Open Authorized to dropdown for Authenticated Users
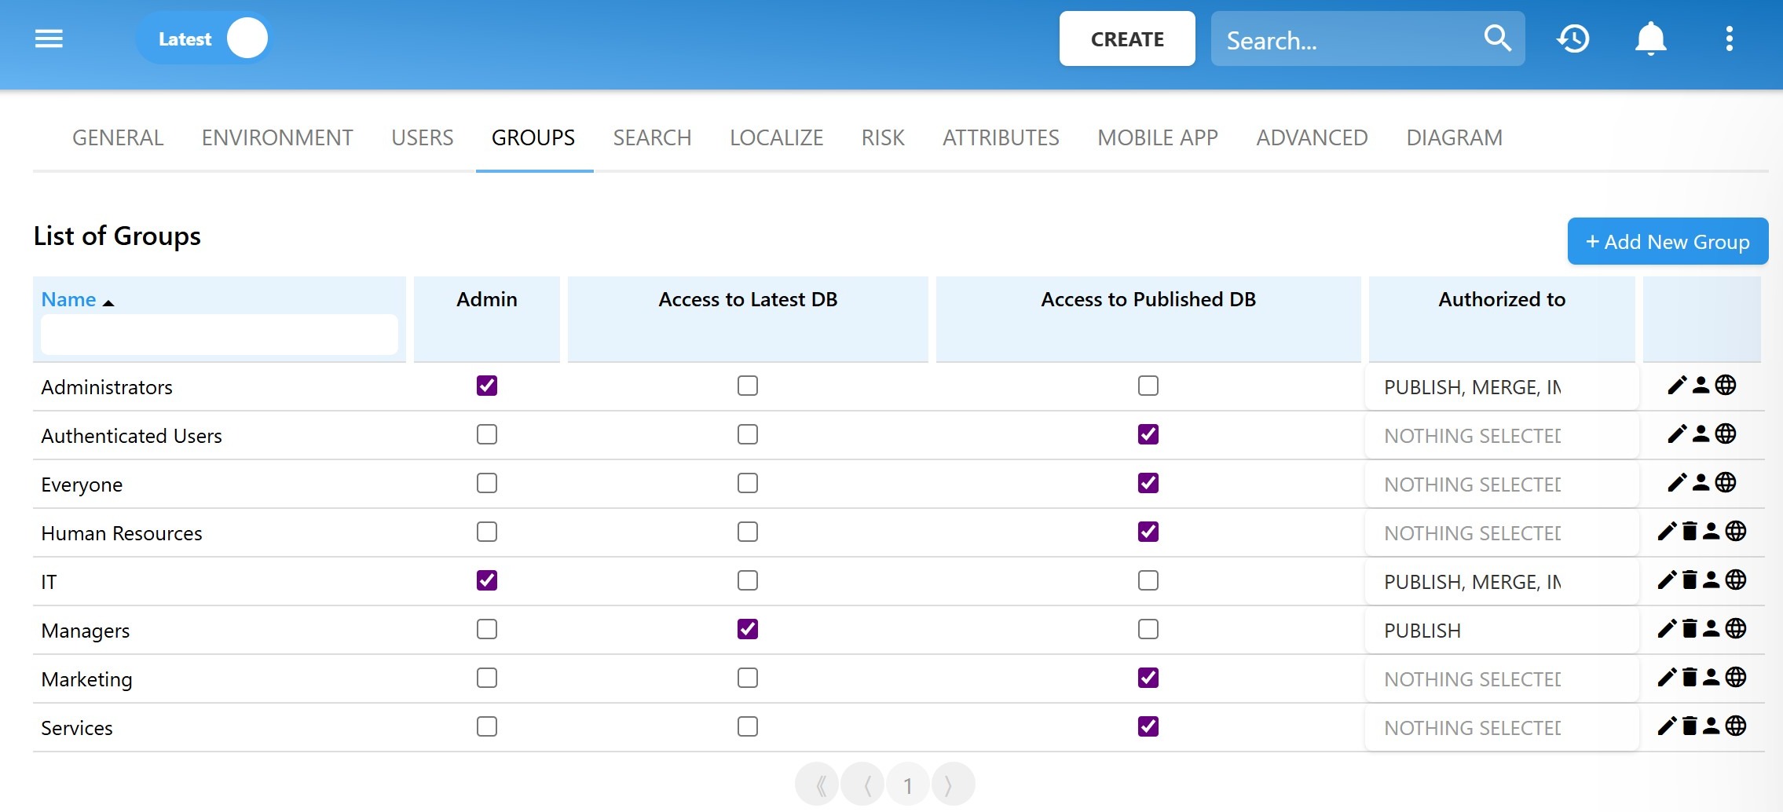This screenshot has width=1783, height=812. click(x=1501, y=436)
